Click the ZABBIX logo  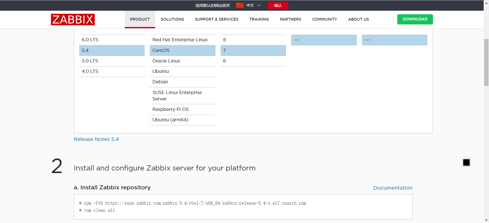[73, 19]
